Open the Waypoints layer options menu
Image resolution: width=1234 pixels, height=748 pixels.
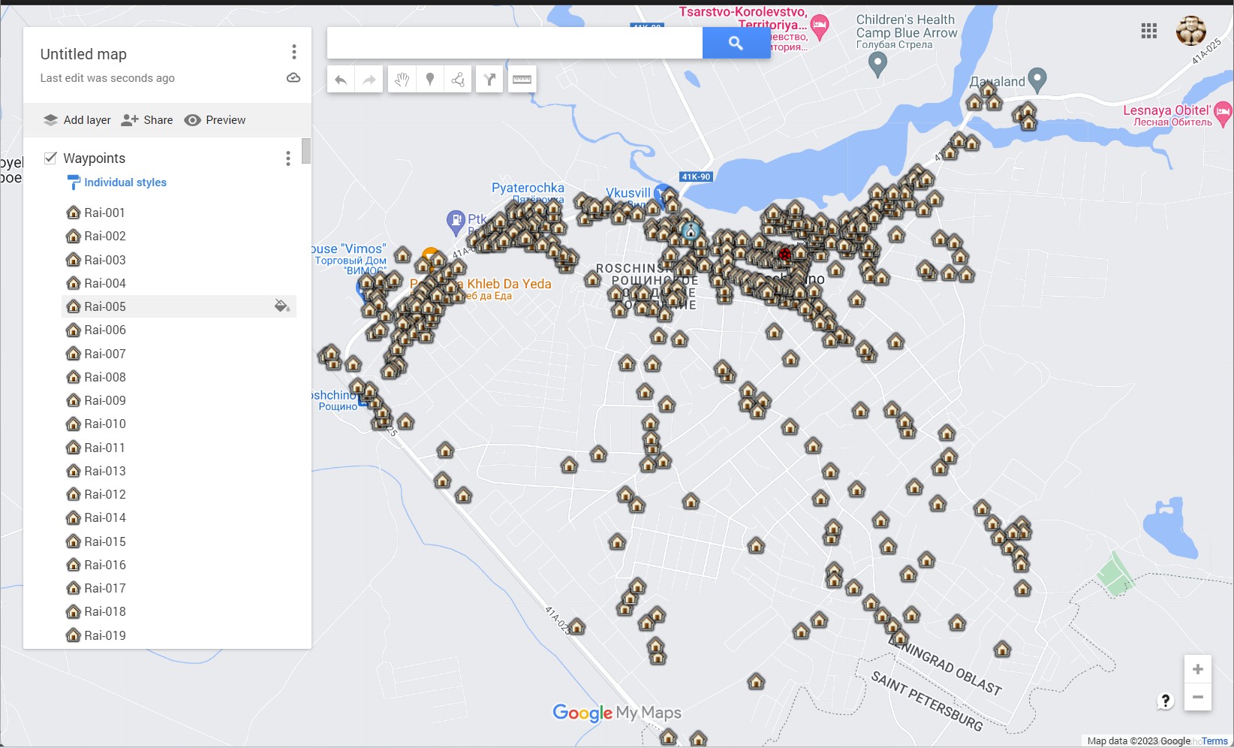click(x=287, y=158)
